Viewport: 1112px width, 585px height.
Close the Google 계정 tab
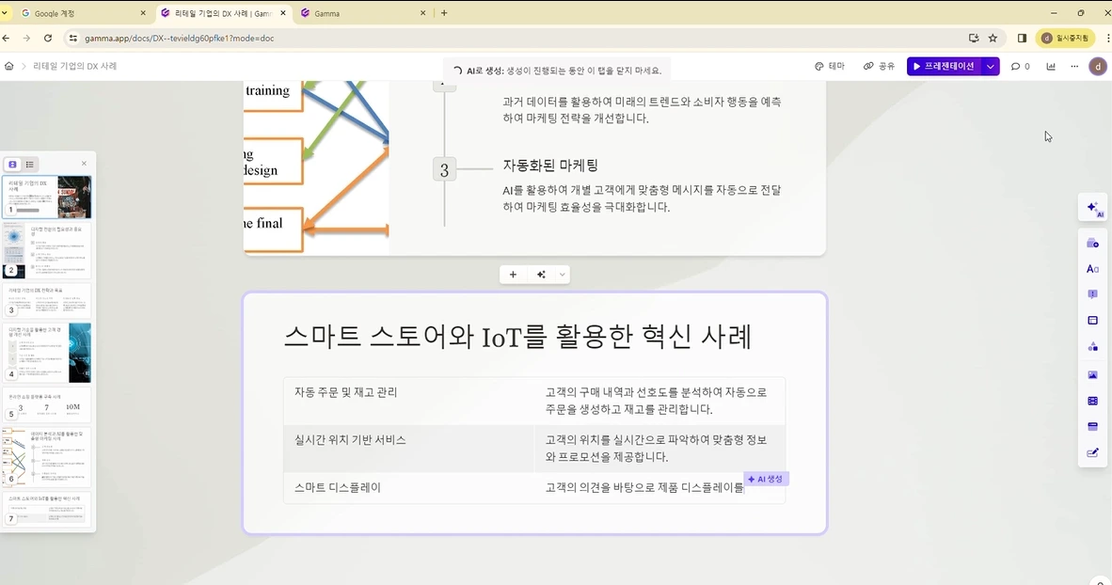click(143, 13)
